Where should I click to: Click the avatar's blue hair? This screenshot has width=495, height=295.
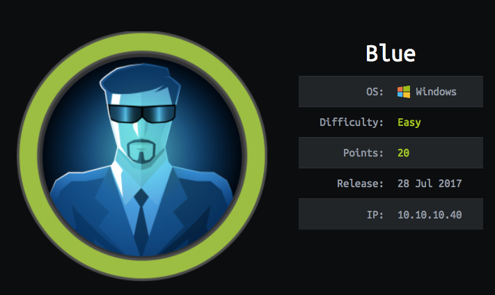(x=140, y=79)
